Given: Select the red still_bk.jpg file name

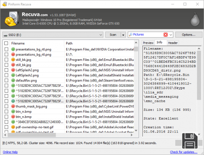Looking at the screenshot, I should 23,65.
